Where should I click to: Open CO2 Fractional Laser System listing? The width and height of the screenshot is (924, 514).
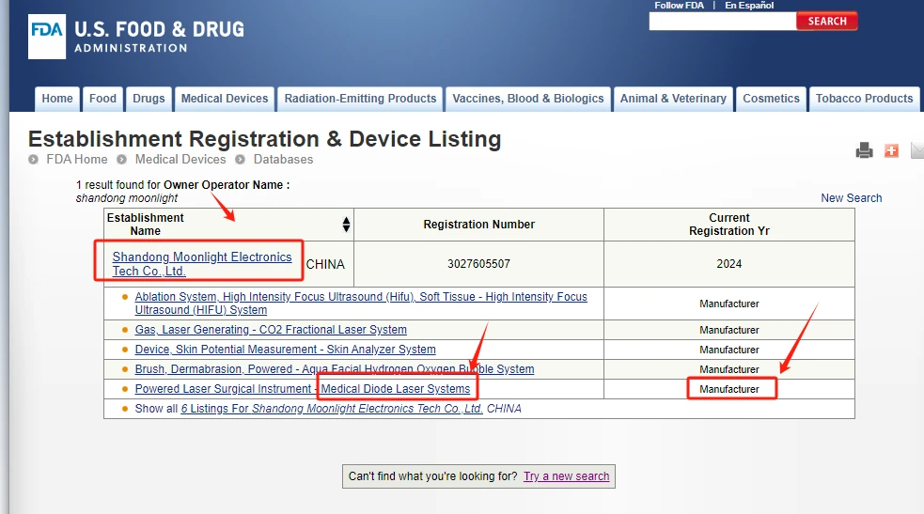271,330
